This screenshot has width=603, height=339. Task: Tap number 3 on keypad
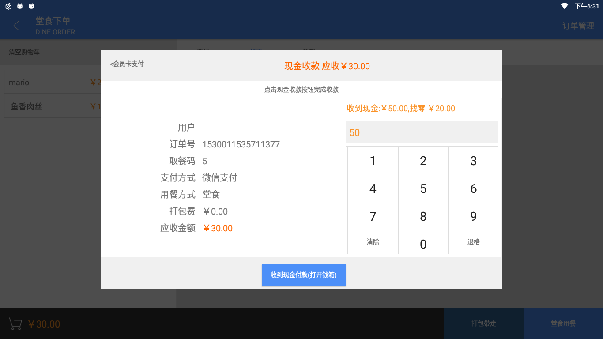[473, 161]
